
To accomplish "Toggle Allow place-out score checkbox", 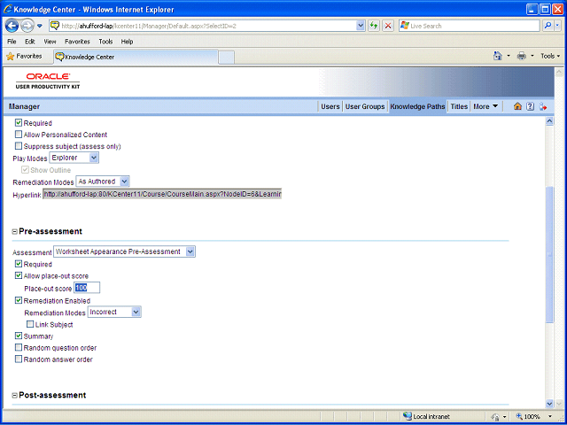I will [19, 275].
